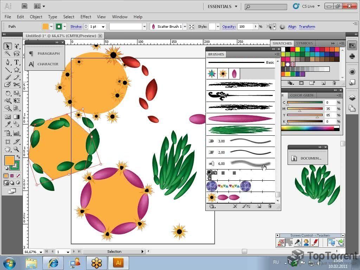The image size is (360, 270).
Task: Open the Arrange Documents dropdown
Action: coord(39,6)
